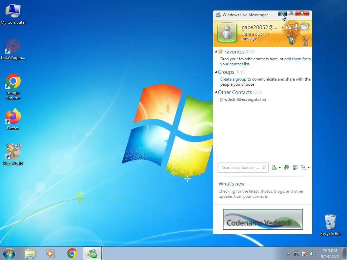The image size is (347, 260).
Task: Click the 'What's new' heading
Action: click(x=231, y=184)
